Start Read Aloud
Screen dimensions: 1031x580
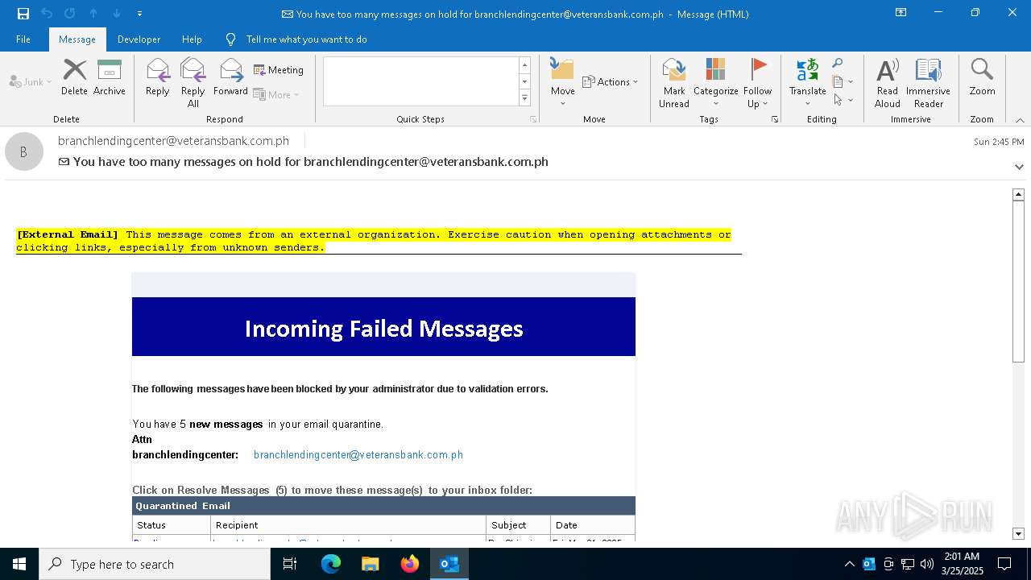(888, 82)
